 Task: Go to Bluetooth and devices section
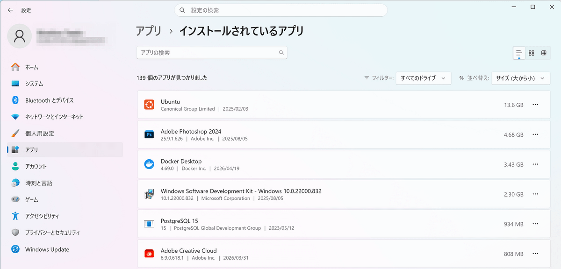click(49, 100)
